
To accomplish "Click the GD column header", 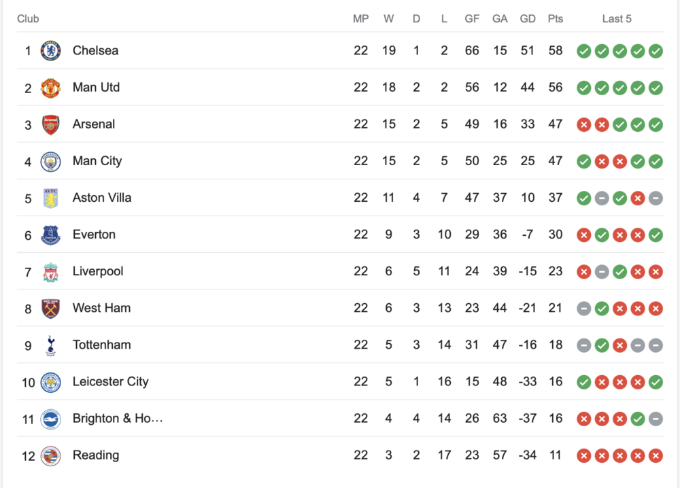I will [528, 19].
